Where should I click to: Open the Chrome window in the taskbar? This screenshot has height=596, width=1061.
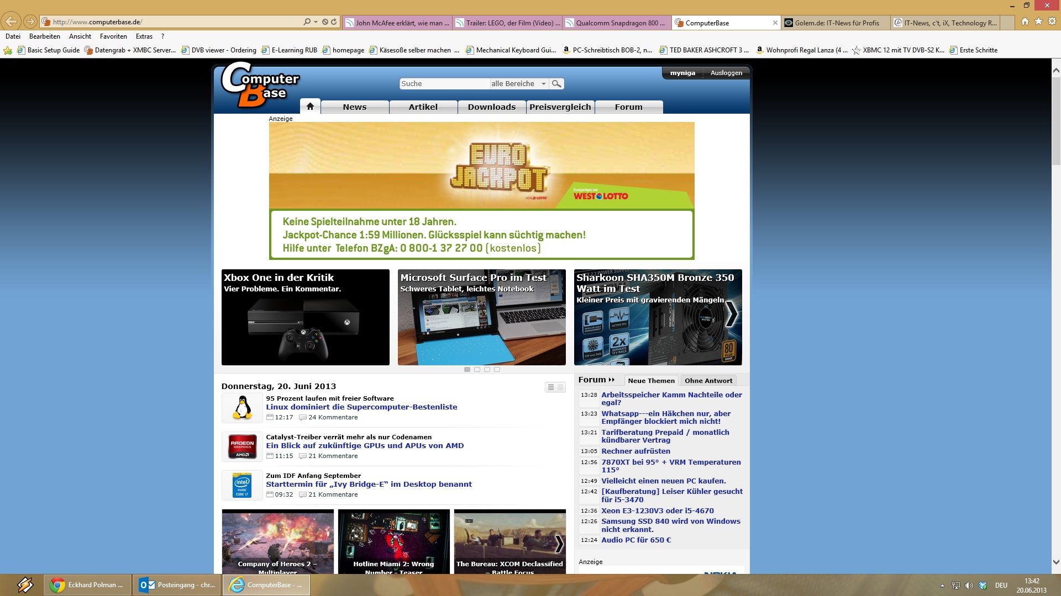tap(87, 585)
